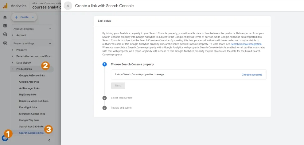
Task: Open the Analytics Home icon in sidebar
Action: click(5, 17)
